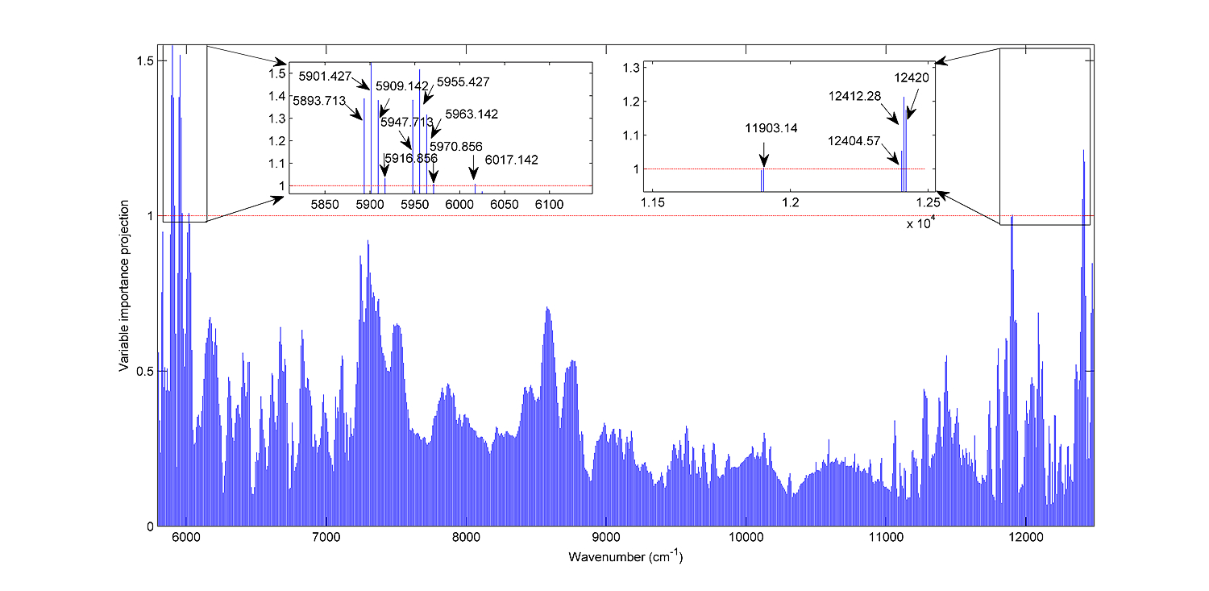Click the 1.15 tick in right inset

[654, 201]
